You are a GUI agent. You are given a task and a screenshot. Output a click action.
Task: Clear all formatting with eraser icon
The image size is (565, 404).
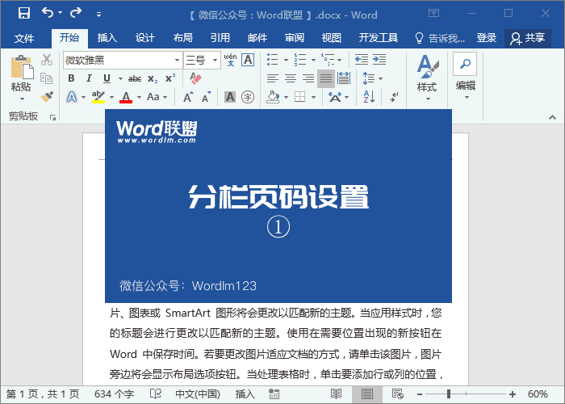195,78
